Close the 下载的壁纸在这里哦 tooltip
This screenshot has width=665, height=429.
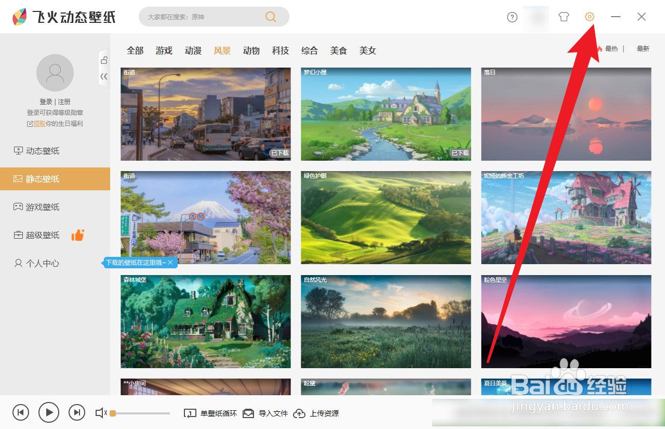[170, 263]
